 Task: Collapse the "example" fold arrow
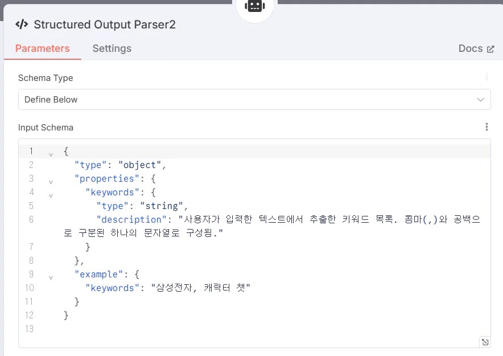coord(51,277)
